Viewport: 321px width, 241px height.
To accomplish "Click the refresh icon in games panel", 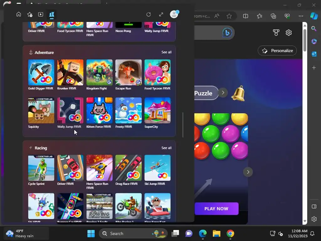I will [x=149, y=14].
